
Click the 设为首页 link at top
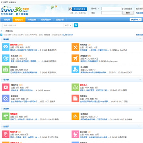(4, 2)
